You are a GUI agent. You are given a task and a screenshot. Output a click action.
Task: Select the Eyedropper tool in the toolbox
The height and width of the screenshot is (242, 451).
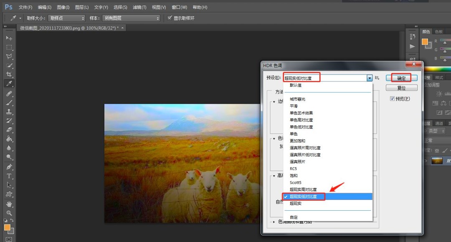pyautogui.click(x=9, y=83)
